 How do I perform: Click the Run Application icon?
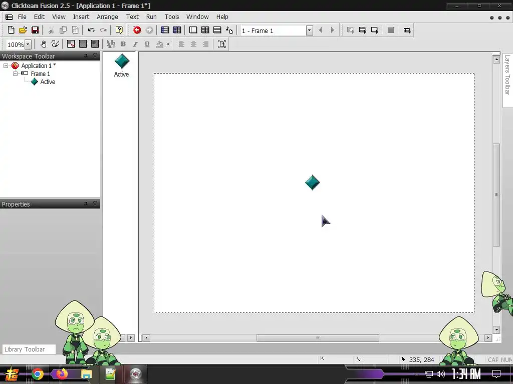363,30
